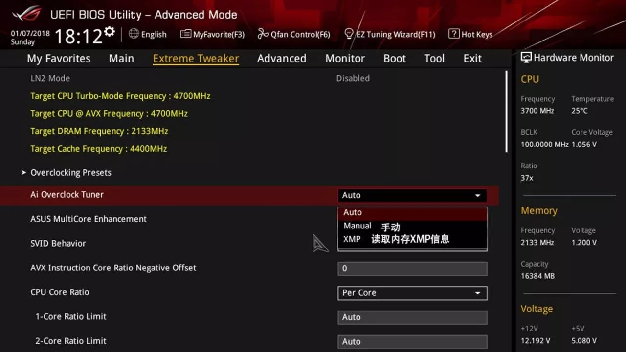Image resolution: width=626 pixels, height=352 pixels.
Task: Go to the Boot tab
Action: point(395,59)
